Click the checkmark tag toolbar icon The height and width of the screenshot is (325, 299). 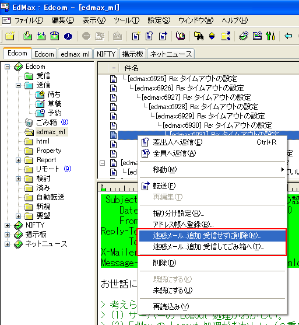[x=244, y=36]
